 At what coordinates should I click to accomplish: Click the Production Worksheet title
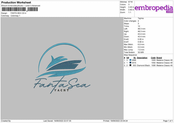point(16,2)
